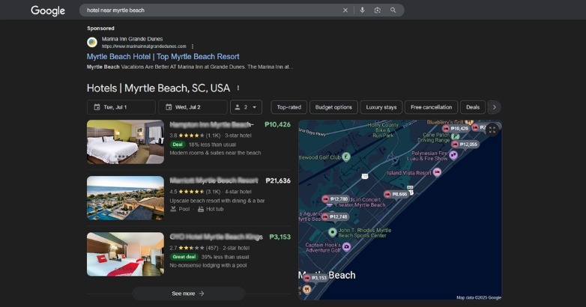The width and height of the screenshot is (586, 307).
Task: Open search by image camera icon
Action: click(378, 10)
